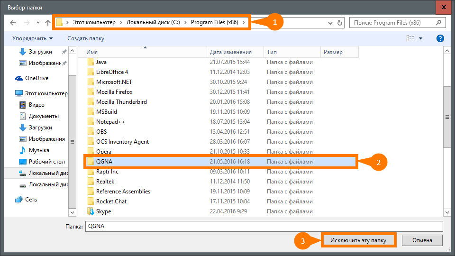Expand the recent locations dropdown arrow
This screenshot has height=256, width=455.
(x=37, y=23)
